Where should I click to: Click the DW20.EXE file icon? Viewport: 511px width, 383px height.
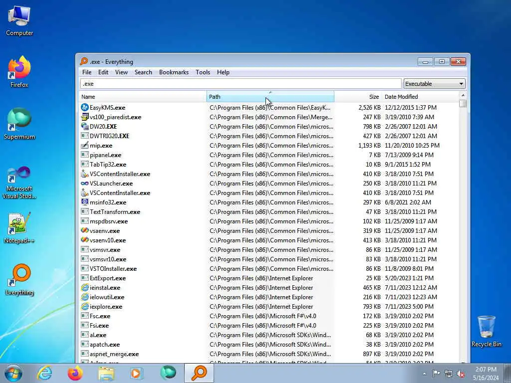(x=85, y=126)
